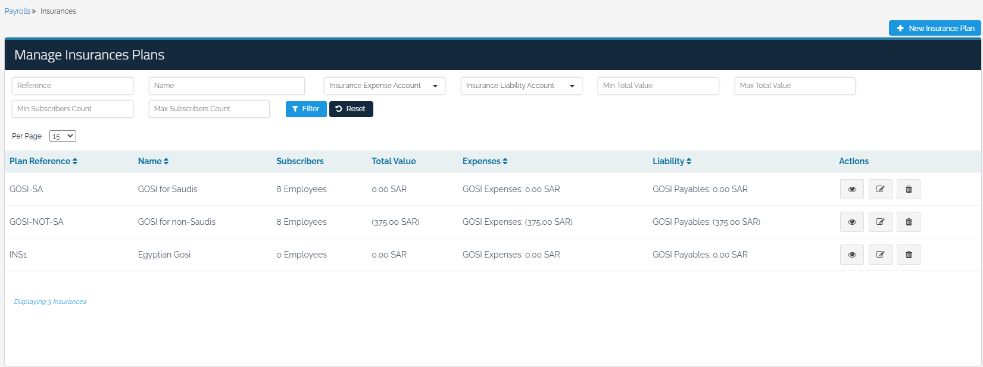
Task: View the INS1 Egyptian Gosi plan
Action: click(851, 255)
